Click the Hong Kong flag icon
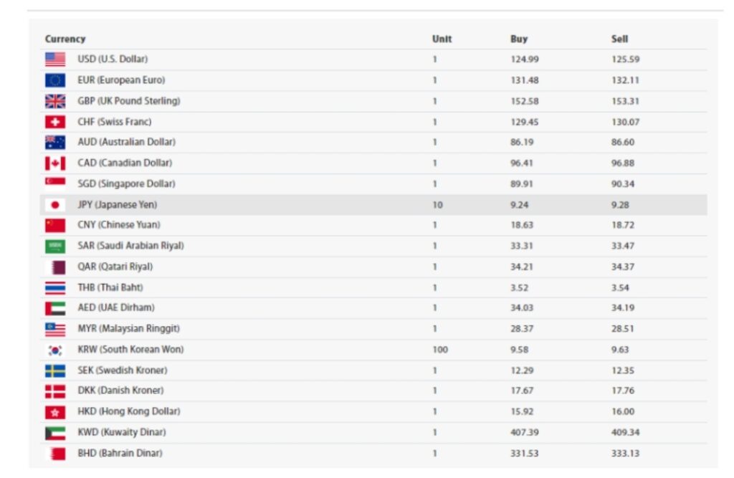 click(x=55, y=412)
